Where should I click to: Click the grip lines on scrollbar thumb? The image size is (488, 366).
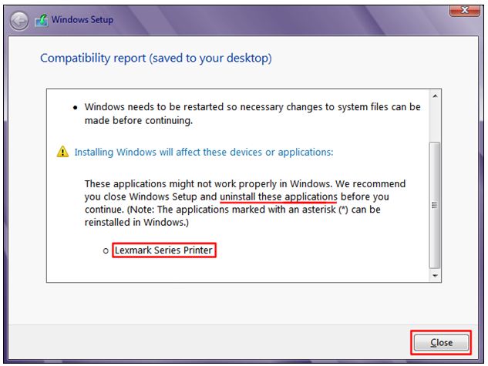pyautogui.click(x=435, y=205)
